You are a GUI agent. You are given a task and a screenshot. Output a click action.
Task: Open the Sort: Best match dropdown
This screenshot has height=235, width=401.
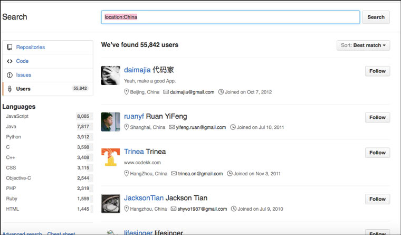click(363, 45)
